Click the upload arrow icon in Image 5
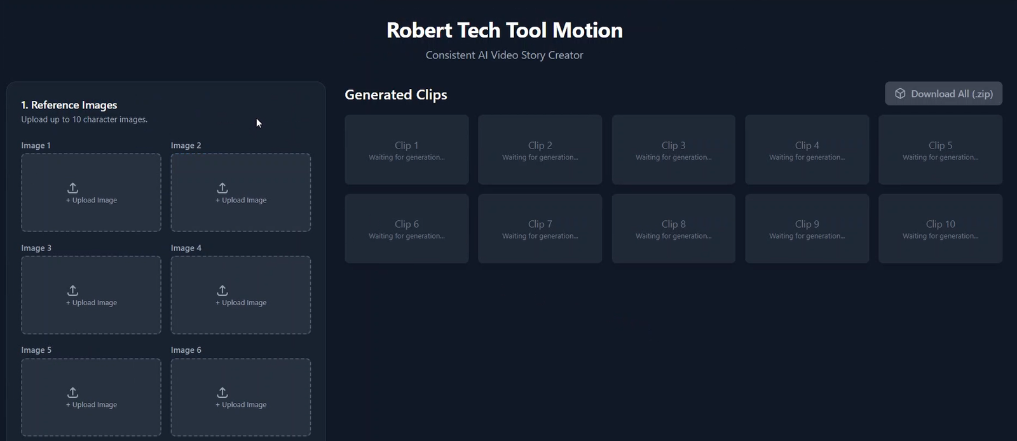 [73, 392]
